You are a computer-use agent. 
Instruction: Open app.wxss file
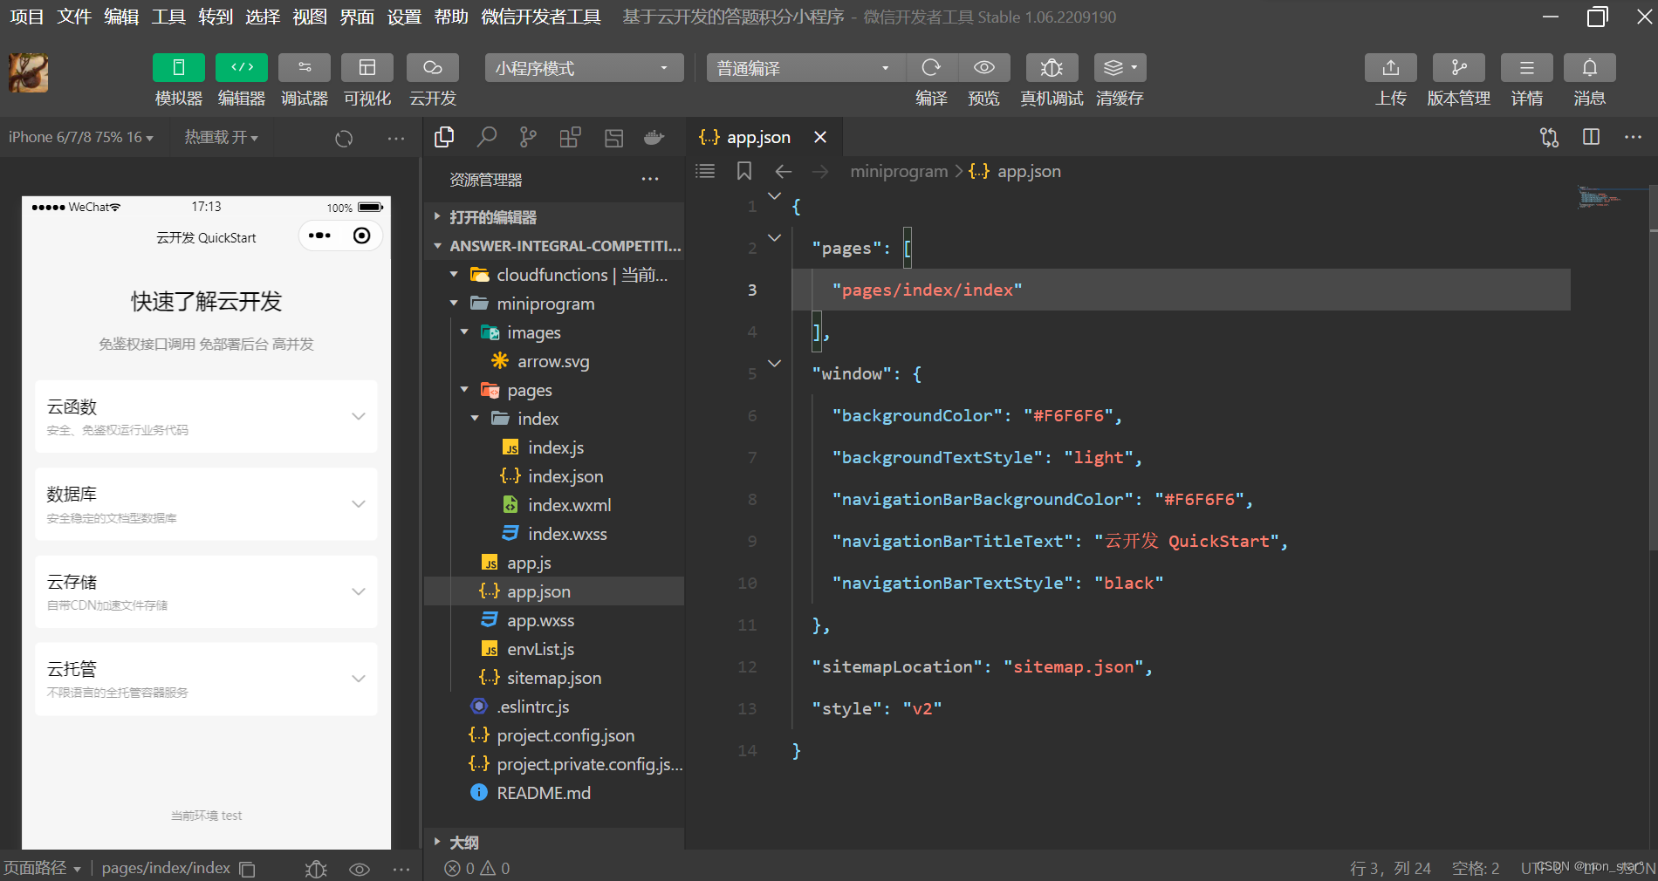(553, 620)
